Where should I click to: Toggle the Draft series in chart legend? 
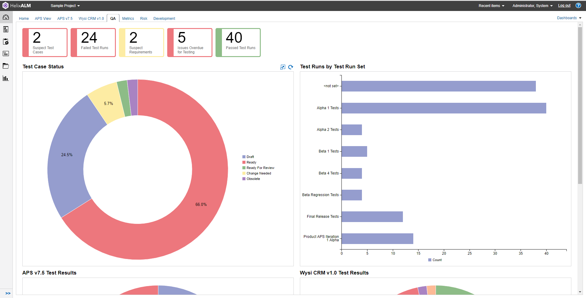click(250, 157)
